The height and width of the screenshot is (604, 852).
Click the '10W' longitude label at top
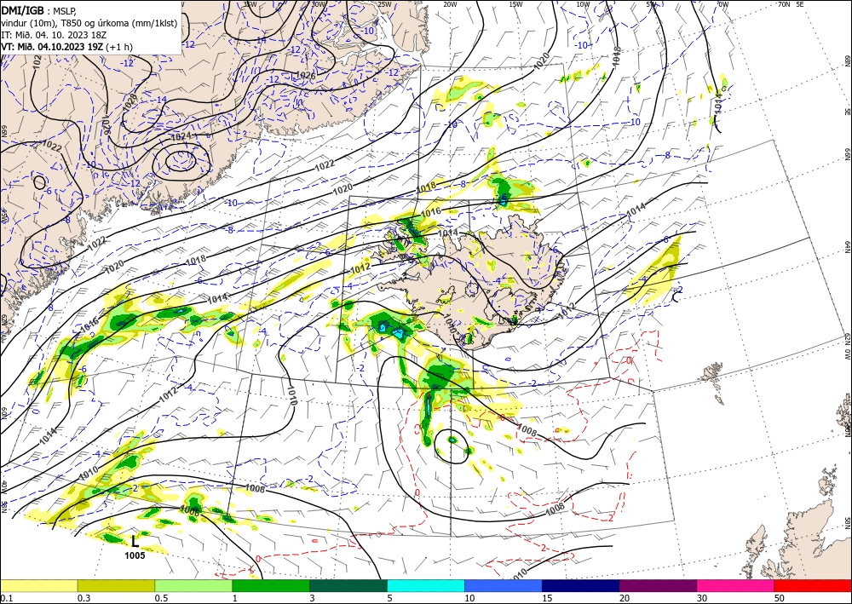[583, 4]
